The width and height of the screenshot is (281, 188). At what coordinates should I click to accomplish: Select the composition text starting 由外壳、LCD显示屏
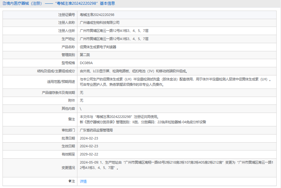click(134, 71)
